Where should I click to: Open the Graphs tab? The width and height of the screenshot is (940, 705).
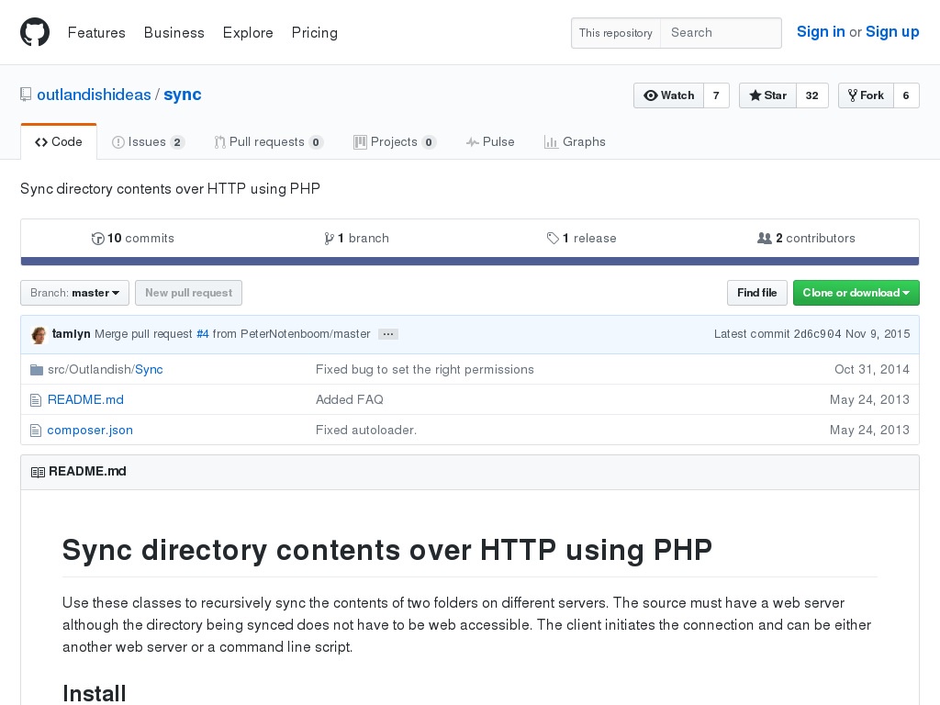[575, 142]
